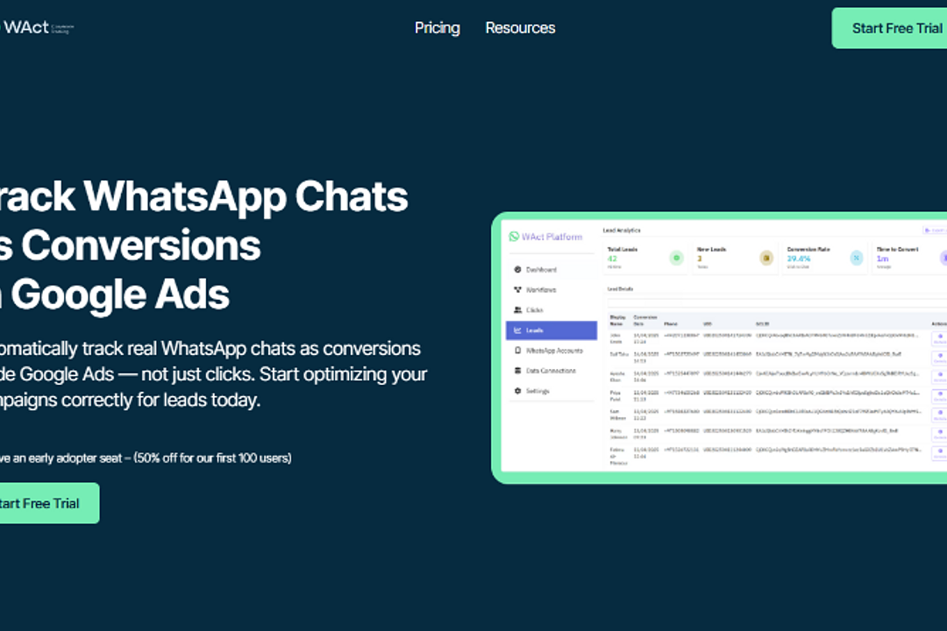Click the Total Leads value '42'
The height and width of the screenshot is (631, 947).
click(x=612, y=259)
